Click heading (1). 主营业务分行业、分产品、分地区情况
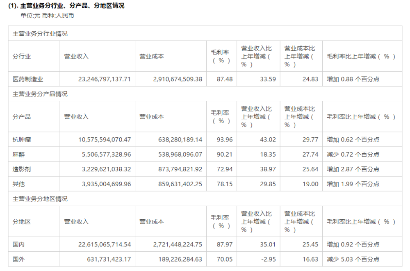 [66, 5]
